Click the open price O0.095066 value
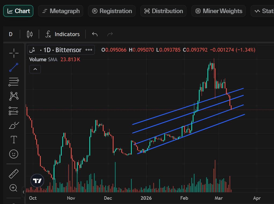 pyautogui.click(x=114, y=50)
